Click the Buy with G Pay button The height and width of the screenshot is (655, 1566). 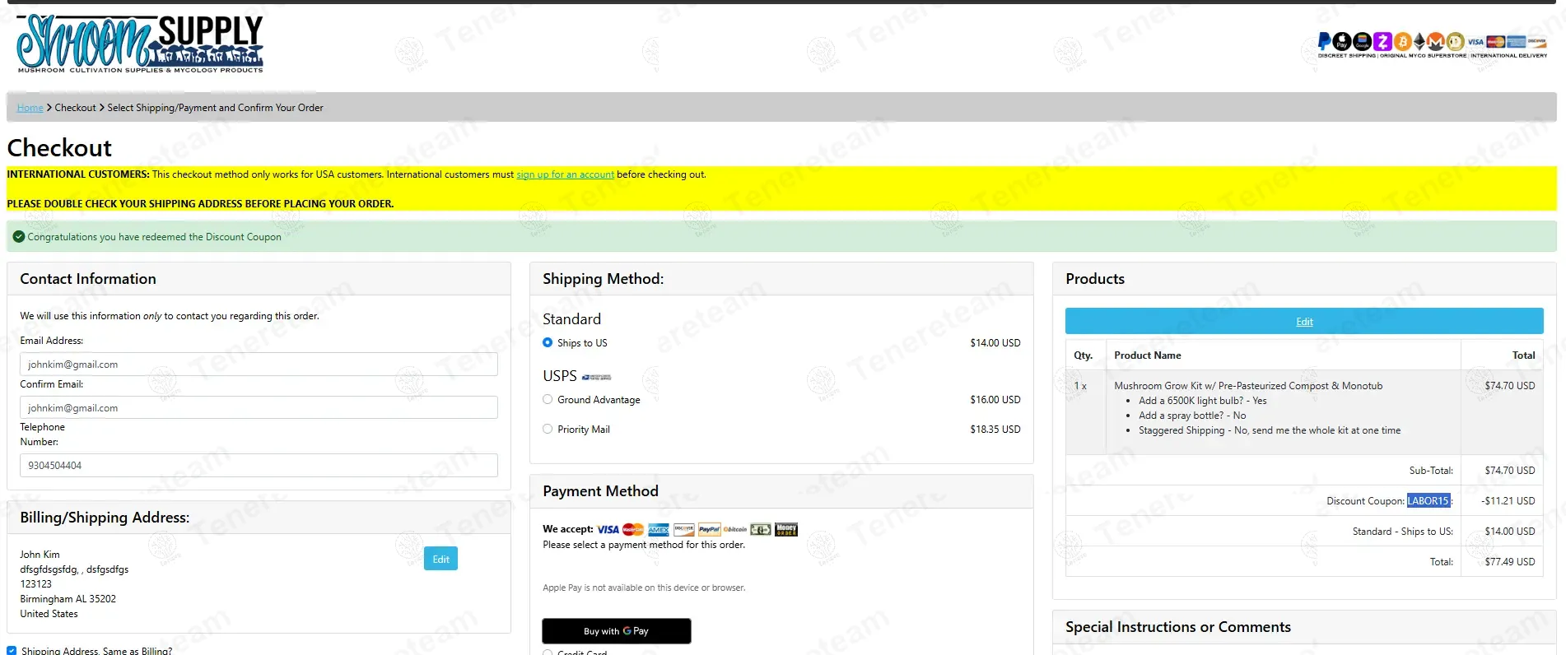616,631
